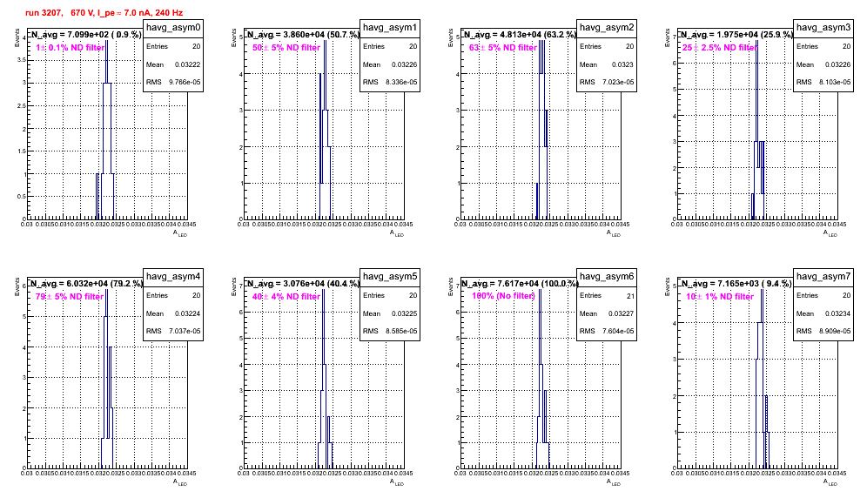The width and height of the screenshot is (867, 498).
Task: Click the '100% (No filter)' label
Action: coord(504,296)
